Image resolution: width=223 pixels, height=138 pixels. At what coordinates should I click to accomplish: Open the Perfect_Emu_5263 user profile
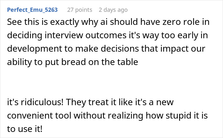point(32,10)
